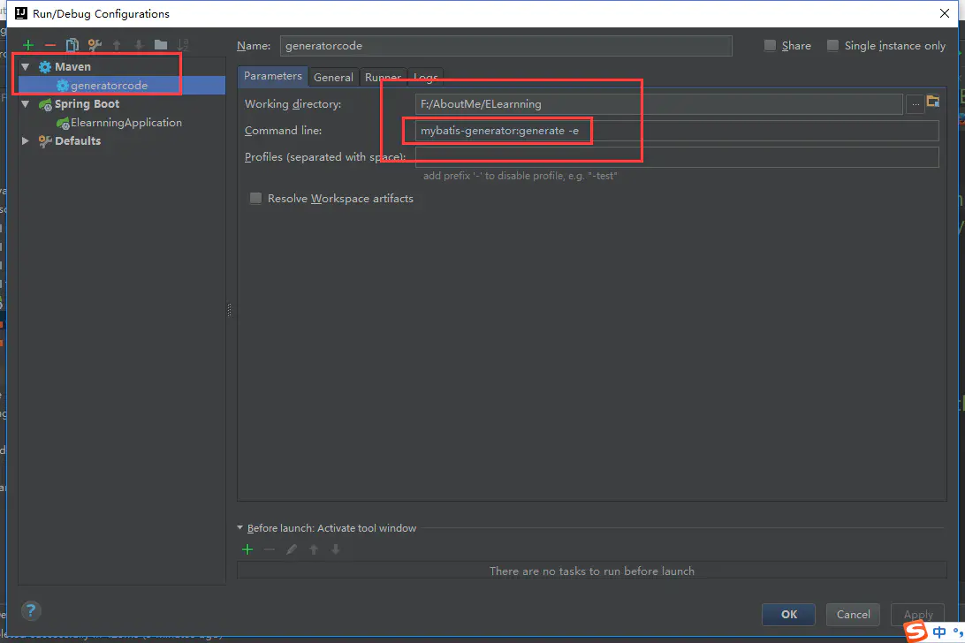Click the Working directory field
965x643 pixels.
click(658, 104)
